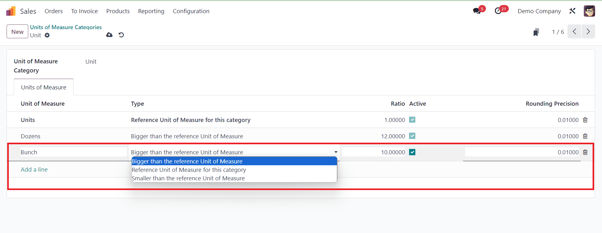
Task: Sort by Active column header
Action: 418,103
